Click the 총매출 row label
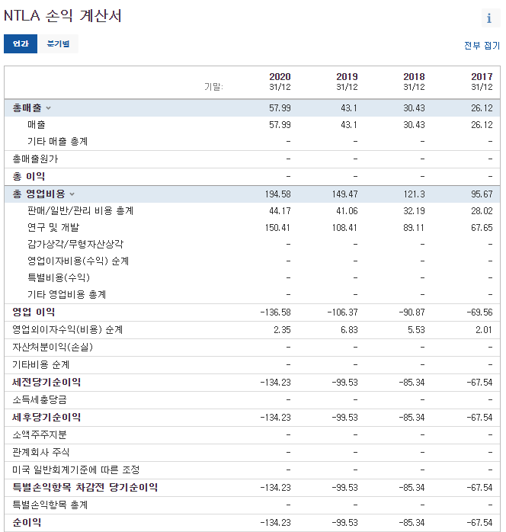This screenshot has width=506, height=532. pos(27,108)
